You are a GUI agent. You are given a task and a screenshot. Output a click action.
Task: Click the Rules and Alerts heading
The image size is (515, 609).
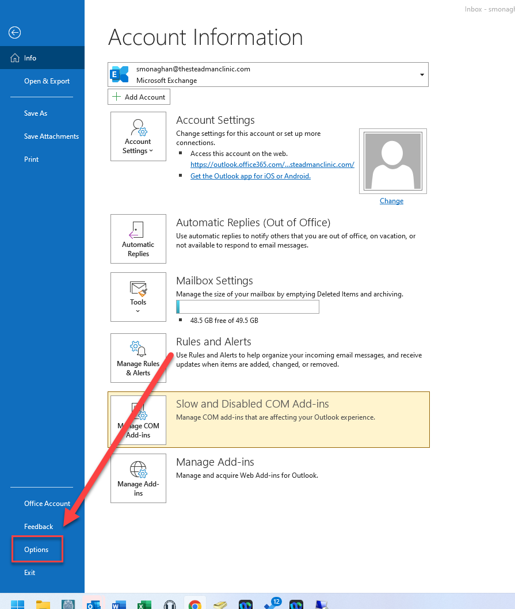213,342
